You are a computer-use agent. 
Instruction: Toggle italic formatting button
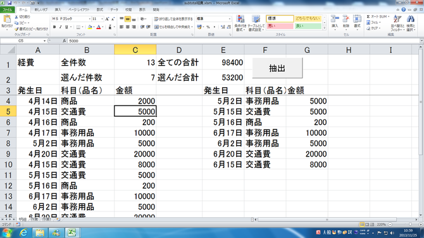tap(61, 27)
